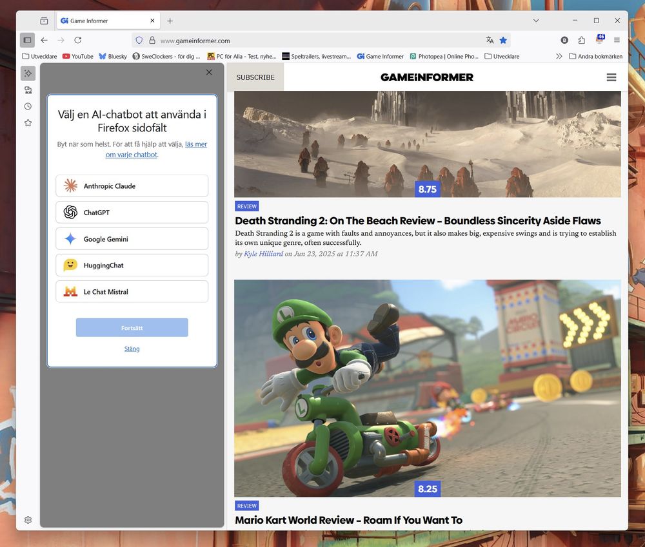Click the GAMEINFORMER logo

[426, 77]
